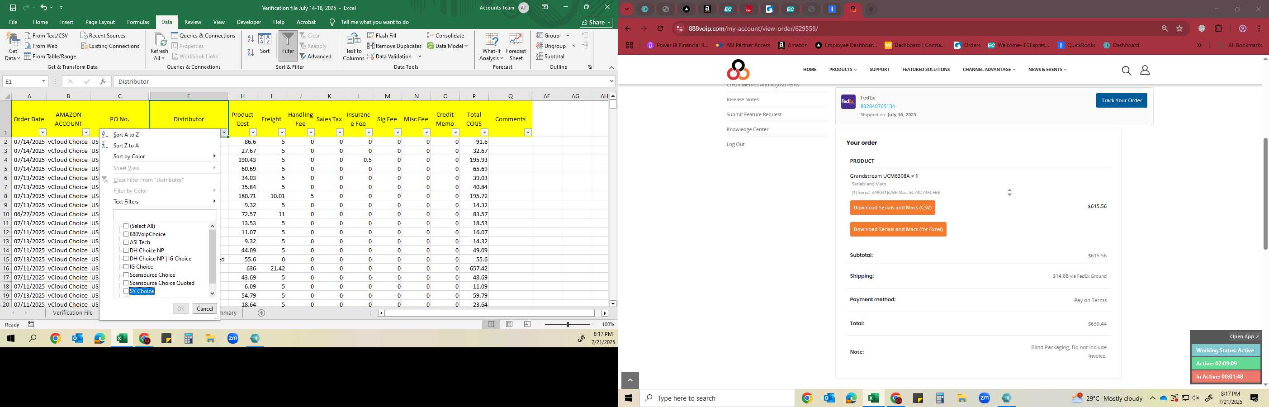The width and height of the screenshot is (1269, 407).
Task: Open the Get Data button
Action: point(13,46)
